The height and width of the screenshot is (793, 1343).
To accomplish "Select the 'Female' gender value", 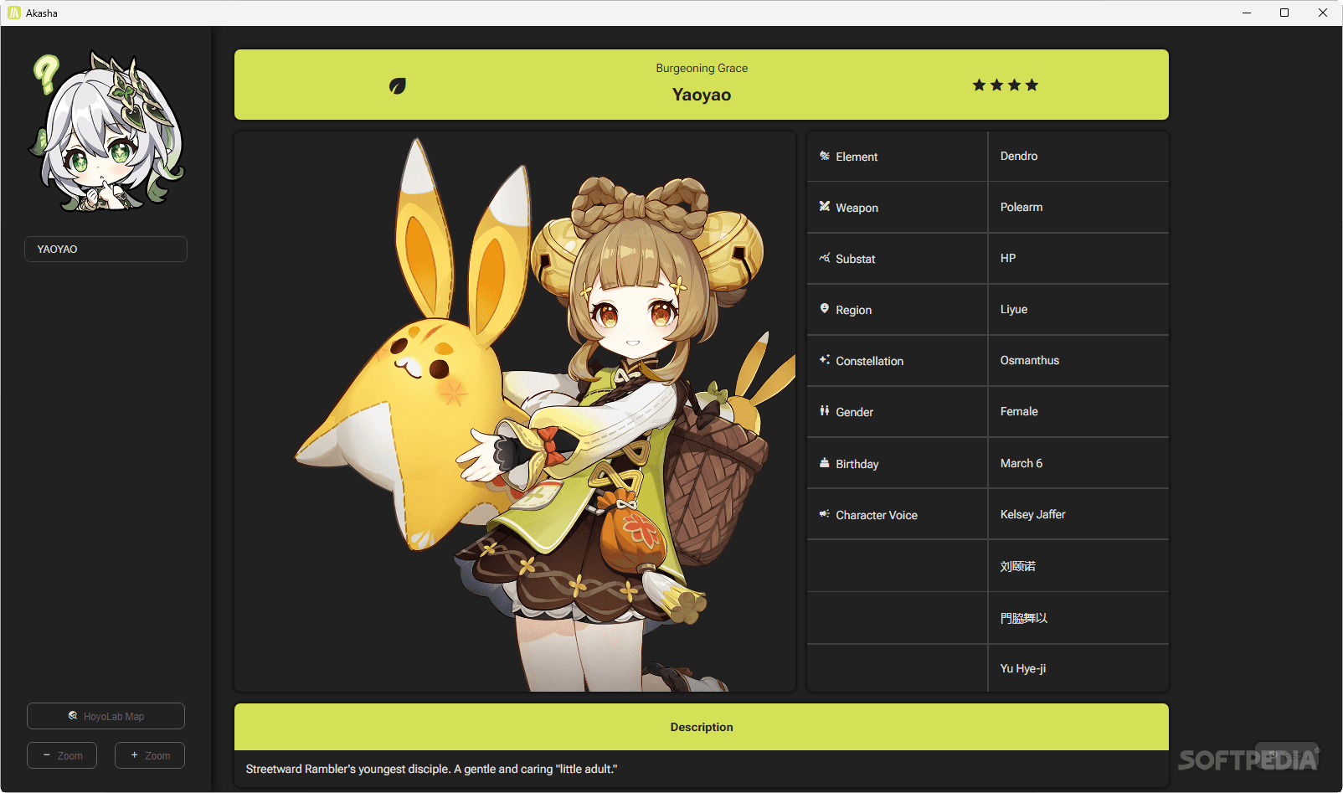I will (1019, 411).
